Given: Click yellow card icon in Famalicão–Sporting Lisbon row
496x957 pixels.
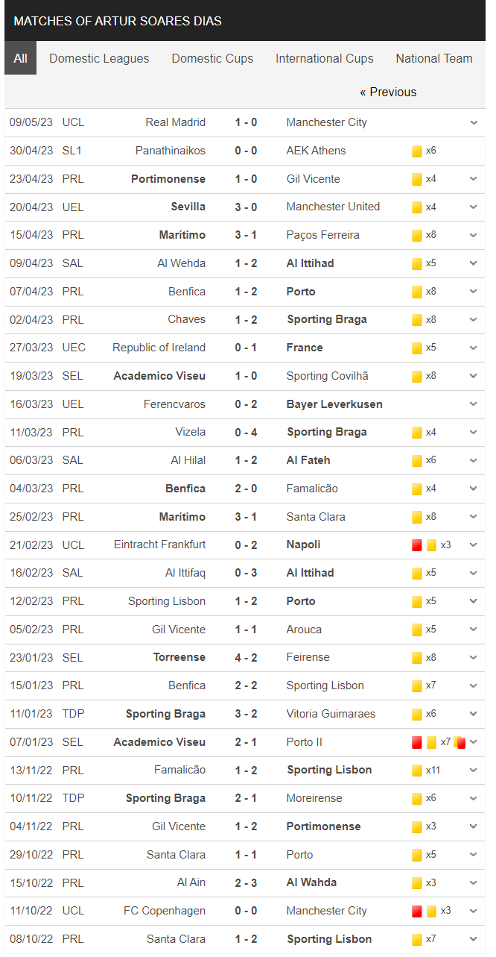Looking at the screenshot, I should point(417,771).
